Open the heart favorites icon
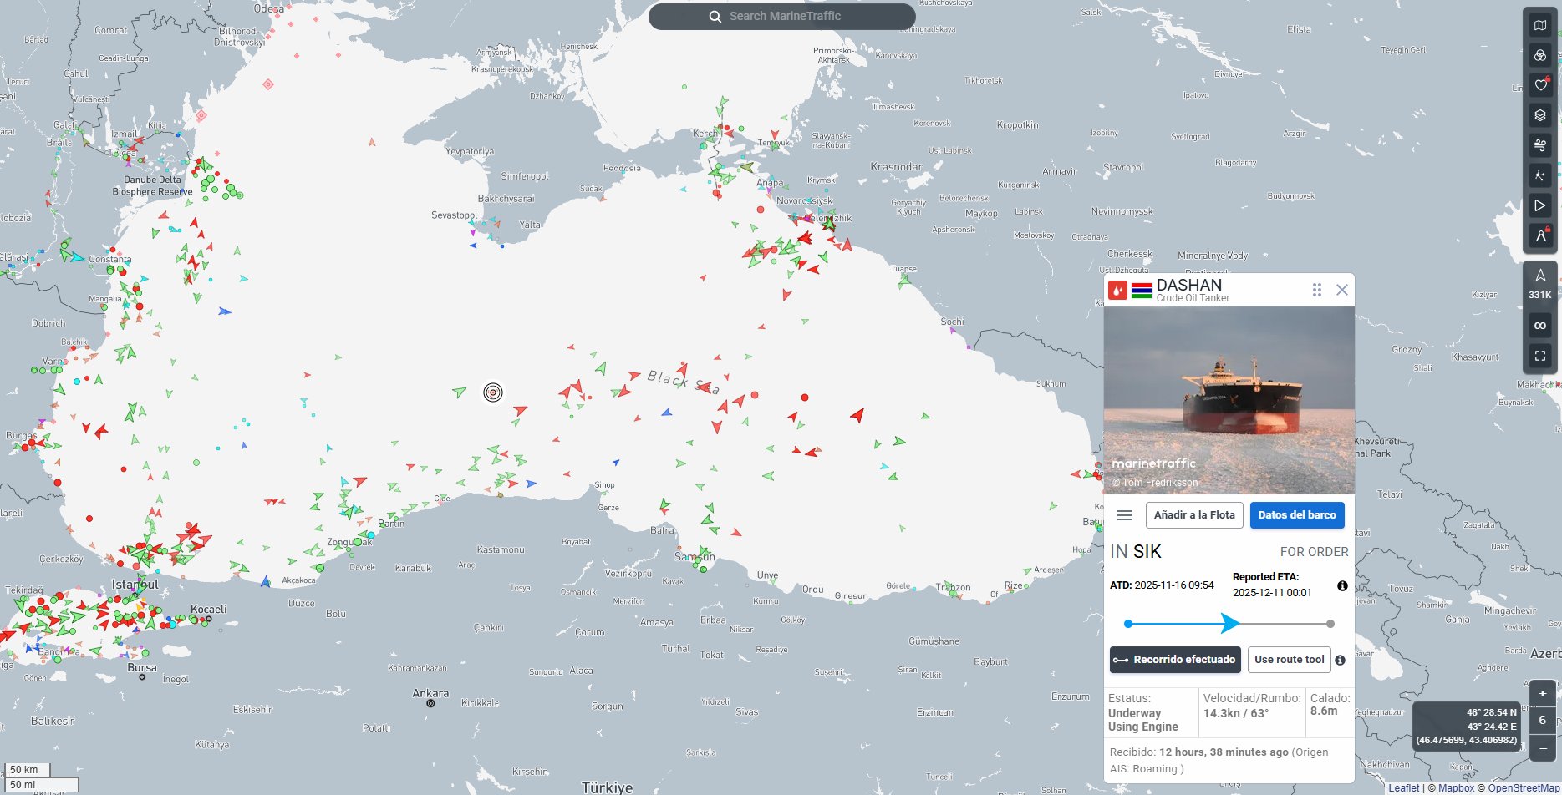 1540,85
